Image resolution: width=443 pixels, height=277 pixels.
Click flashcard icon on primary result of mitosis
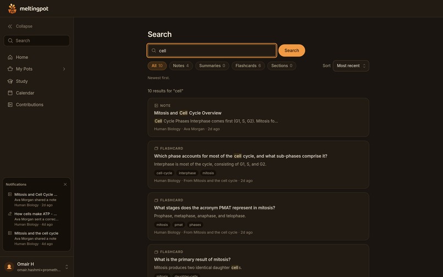pyautogui.click(x=156, y=252)
